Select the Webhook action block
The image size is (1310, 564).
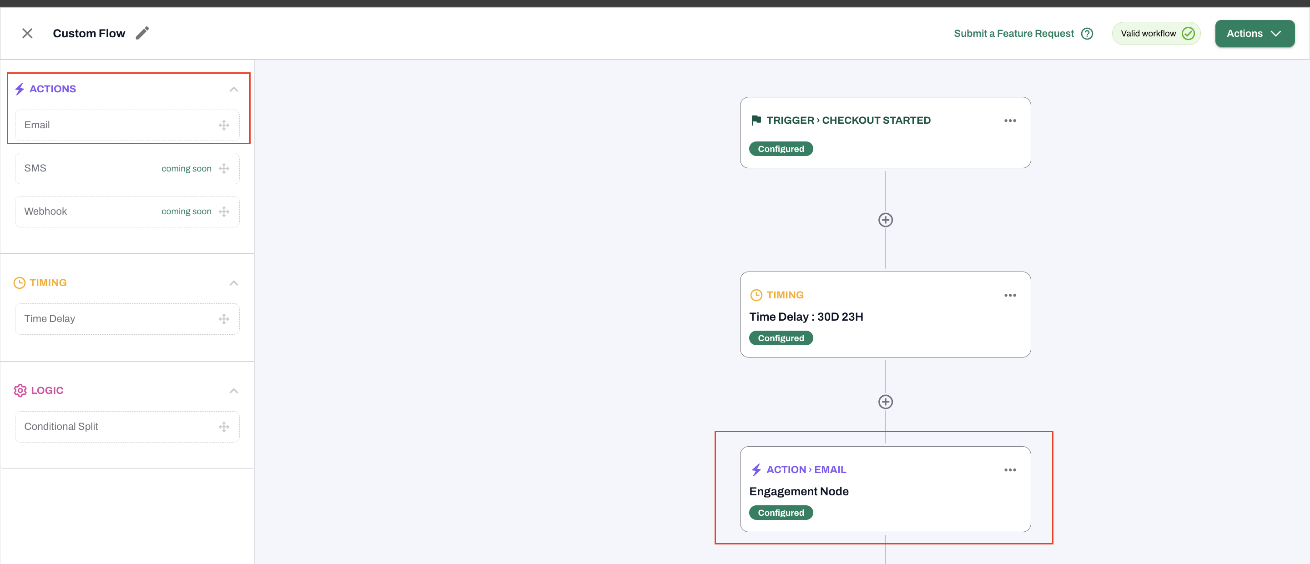click(x=127, y=211)
